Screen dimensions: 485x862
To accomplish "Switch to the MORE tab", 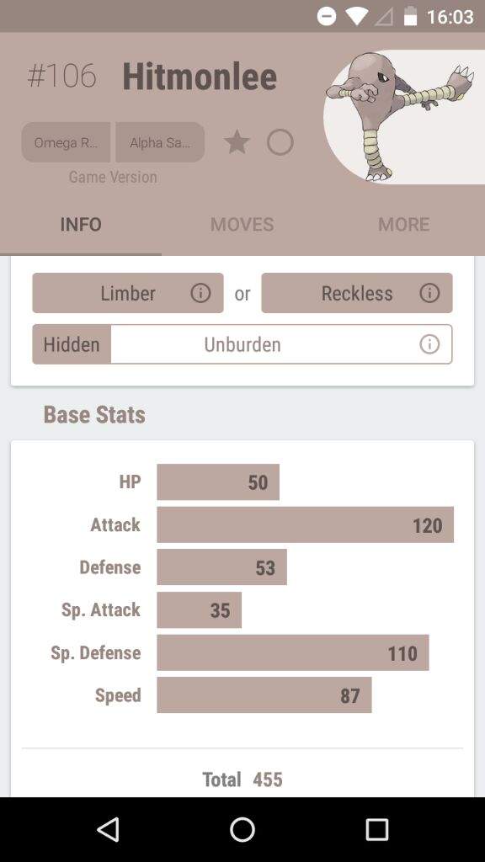I will (404, 224).
